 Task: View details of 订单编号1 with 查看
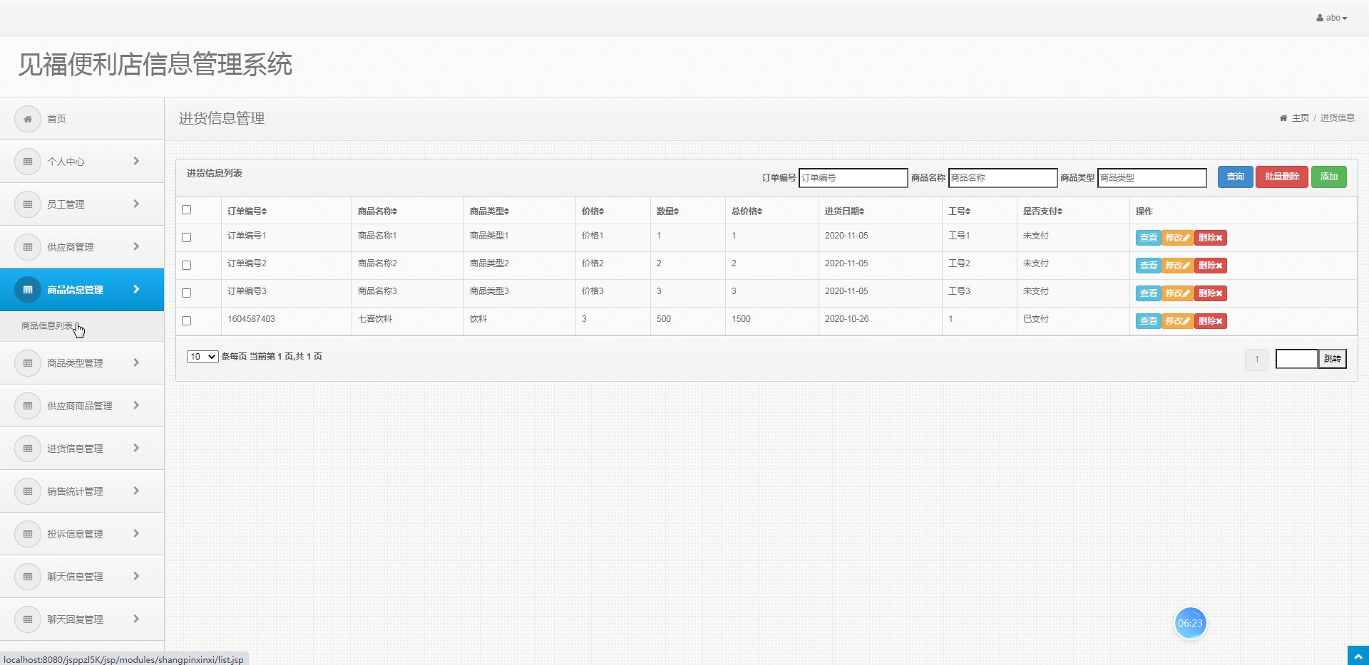pos(1148,238)
